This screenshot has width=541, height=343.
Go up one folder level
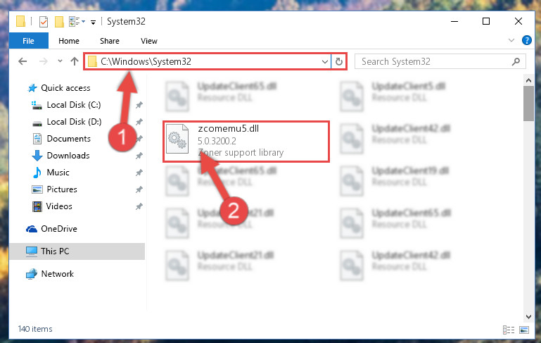pos(74,61)
